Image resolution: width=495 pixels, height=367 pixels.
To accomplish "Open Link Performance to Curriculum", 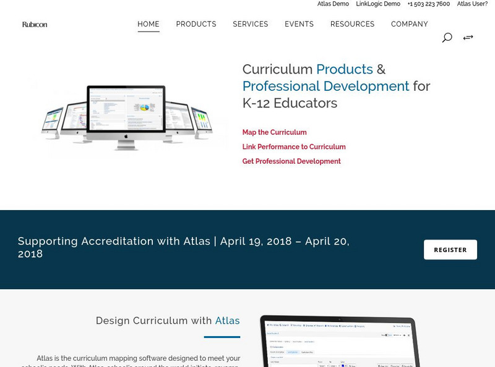I will tap(294, 147).
